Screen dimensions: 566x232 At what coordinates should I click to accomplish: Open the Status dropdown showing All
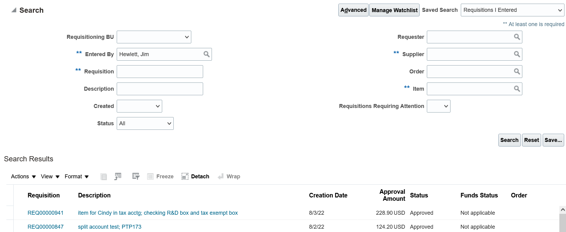pos(145,123)
